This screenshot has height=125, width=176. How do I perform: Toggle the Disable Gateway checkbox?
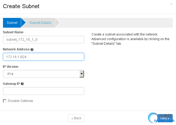[x=5, y=101]
